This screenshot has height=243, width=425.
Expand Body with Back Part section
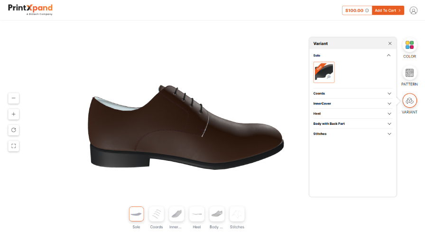[x=352, y=124]
